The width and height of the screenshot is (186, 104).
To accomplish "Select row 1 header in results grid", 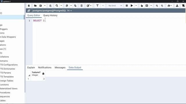I will point(28,79).
